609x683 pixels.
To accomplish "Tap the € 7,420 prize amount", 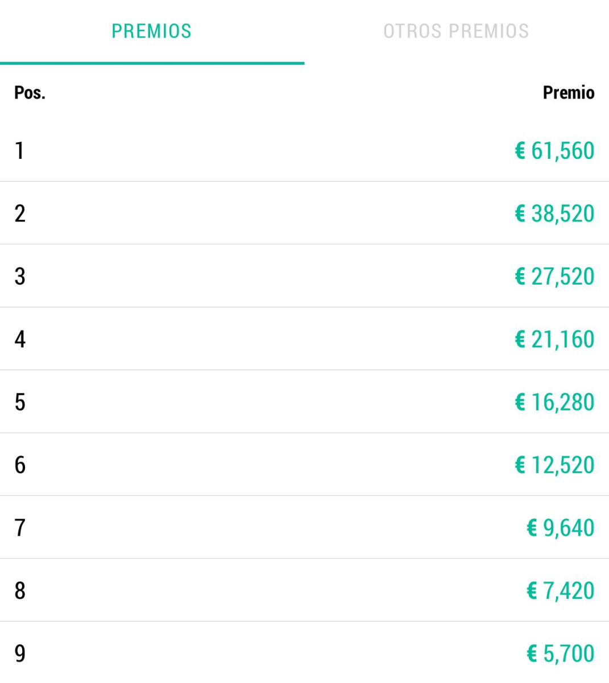I will [x=560, y=591].
